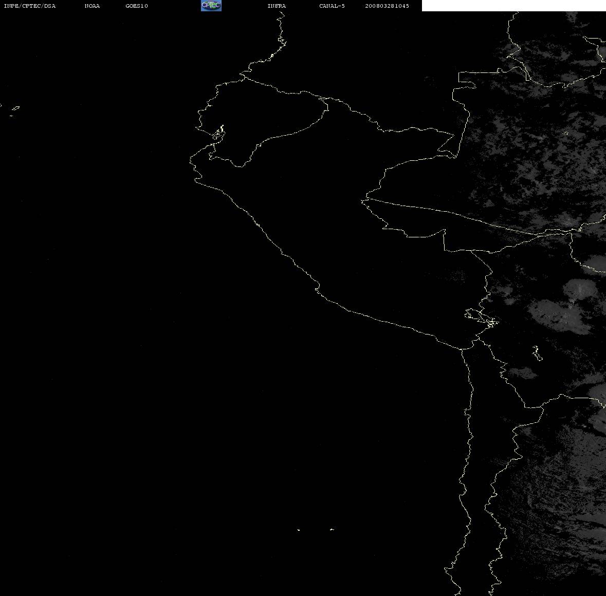Click the INFRA label in the header

point(277,6)
